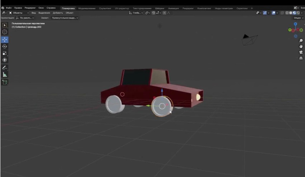Open the Опции button in viewport
305x177 pixels.
[x=298, y=18]
